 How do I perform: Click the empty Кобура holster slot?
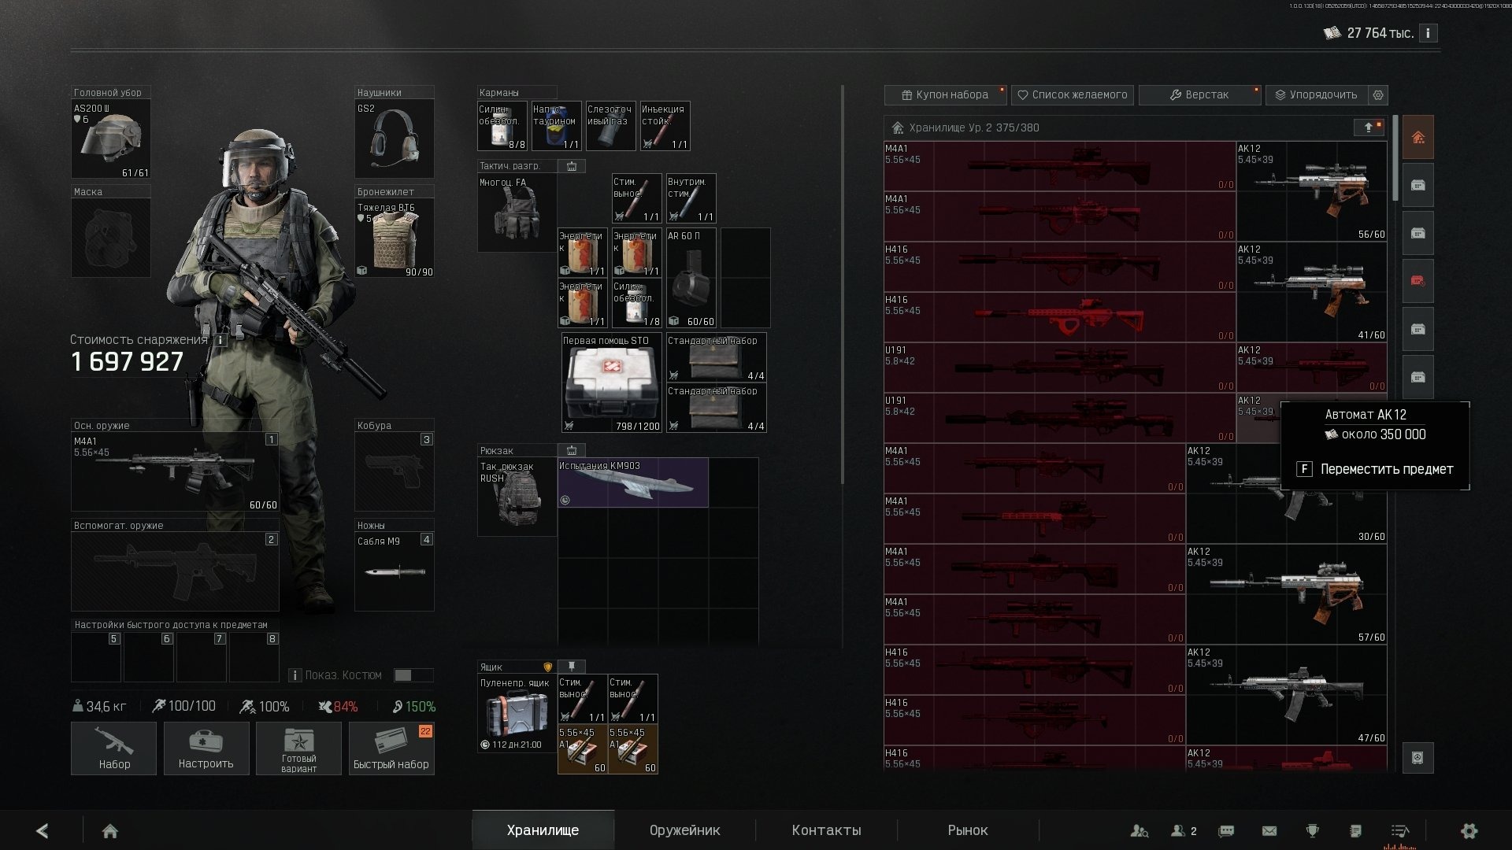395,471
